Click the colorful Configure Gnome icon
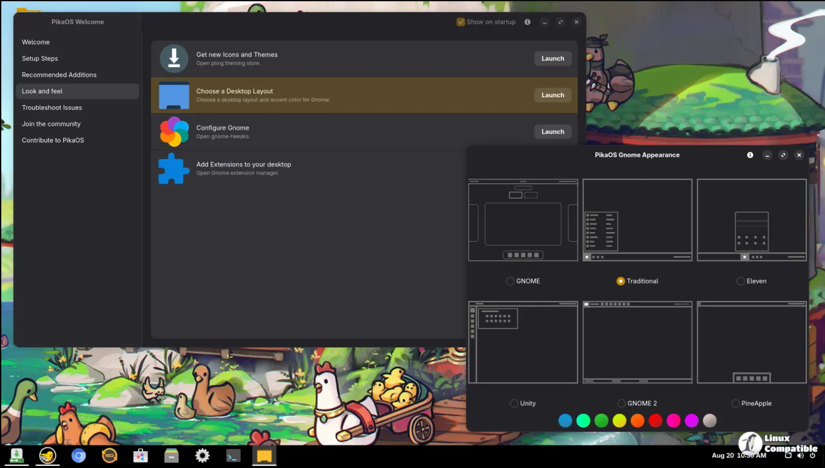Screen dimensions: 825x468 [x=174, y=132]
